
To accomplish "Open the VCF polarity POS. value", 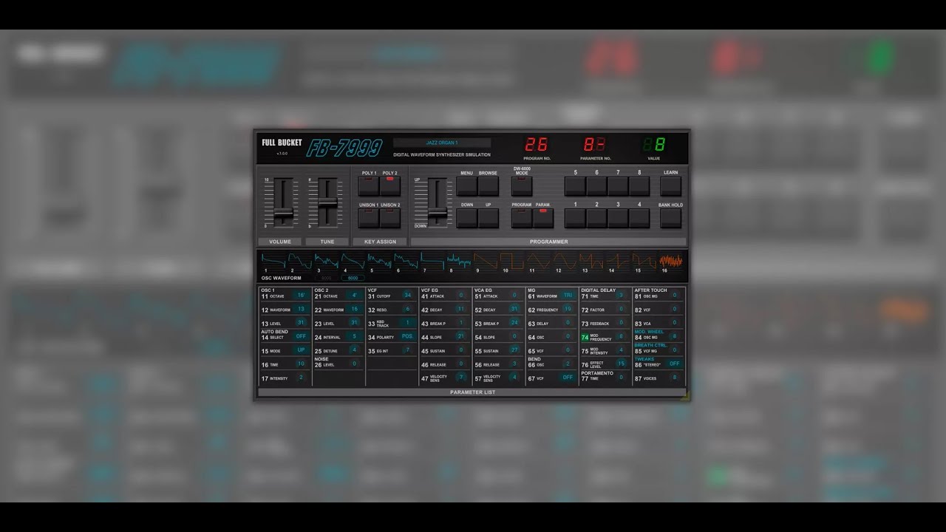I will point(407,336).
